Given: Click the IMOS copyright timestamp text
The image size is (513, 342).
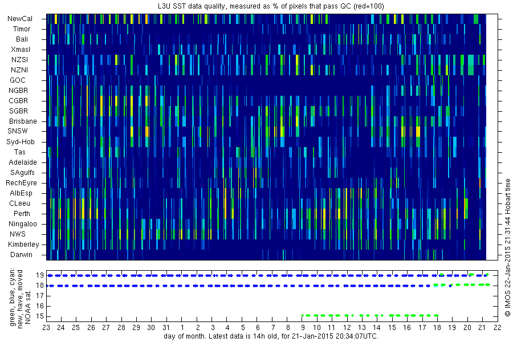Looking at the screenshot, I should tap(507, 248).
